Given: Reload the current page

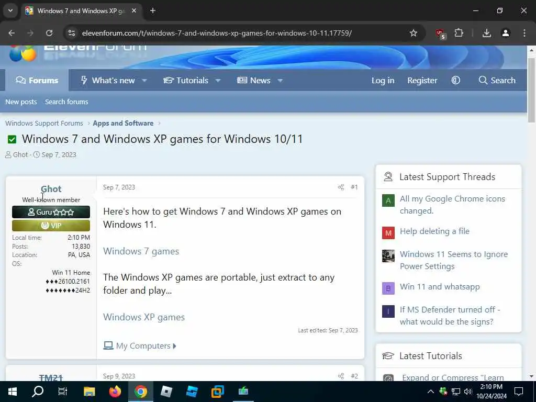Looking at the screenshot, I should 49,33.
